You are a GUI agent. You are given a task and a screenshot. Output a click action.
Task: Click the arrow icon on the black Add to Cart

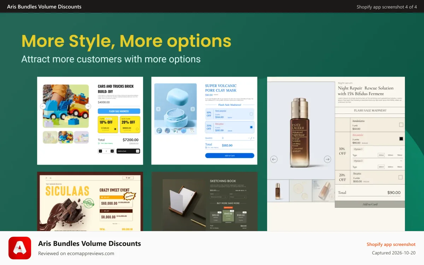point(137,151)
